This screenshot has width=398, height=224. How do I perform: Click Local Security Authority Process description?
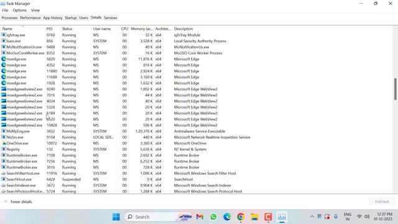(200, 41)
